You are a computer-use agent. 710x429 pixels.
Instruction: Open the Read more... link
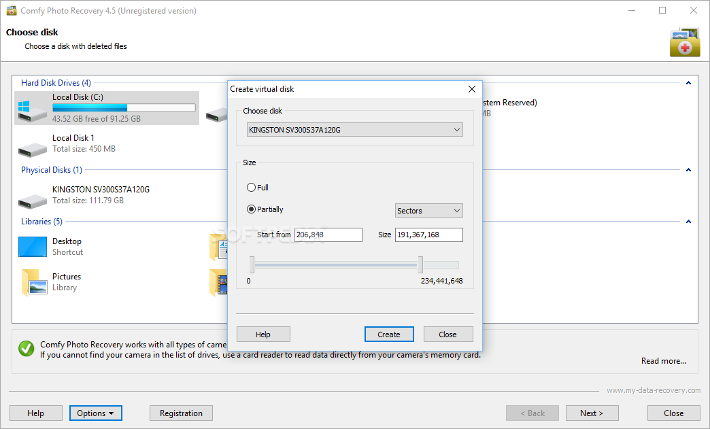[663, 360]
